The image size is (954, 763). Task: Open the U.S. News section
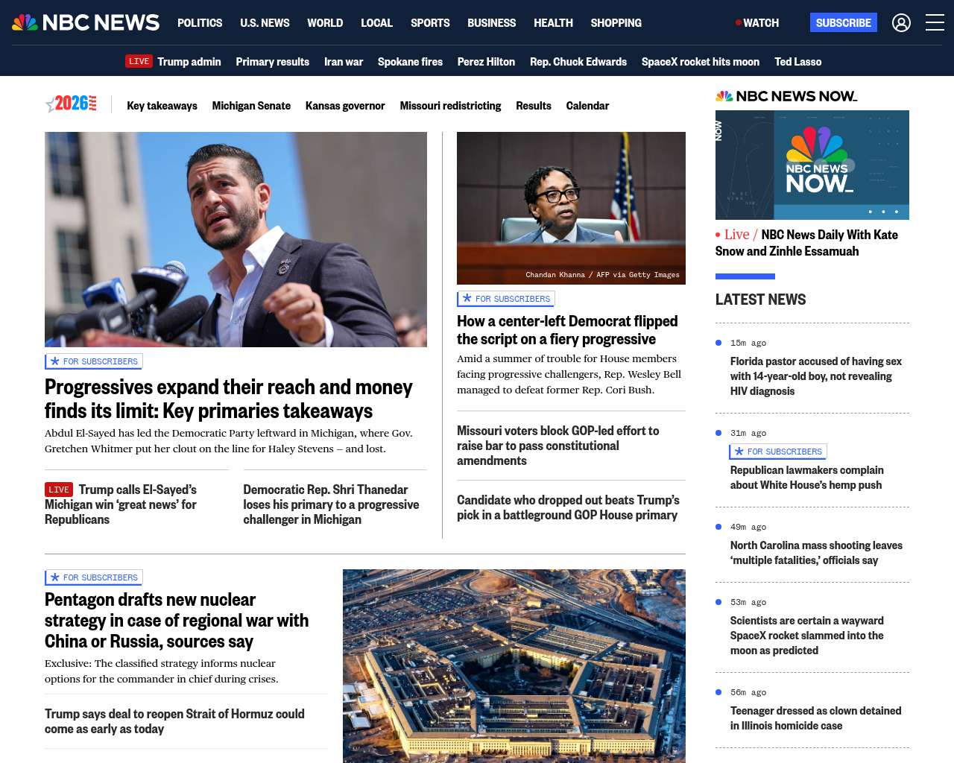pos(265,23)
